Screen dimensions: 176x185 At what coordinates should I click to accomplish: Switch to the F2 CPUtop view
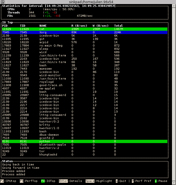tap(9, 181)
